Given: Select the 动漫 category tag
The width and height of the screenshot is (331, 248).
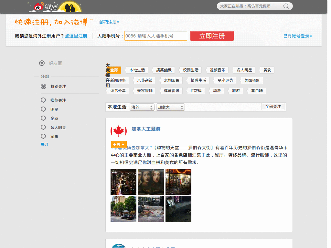Looking at the screenshot, I should coord(217,91).
